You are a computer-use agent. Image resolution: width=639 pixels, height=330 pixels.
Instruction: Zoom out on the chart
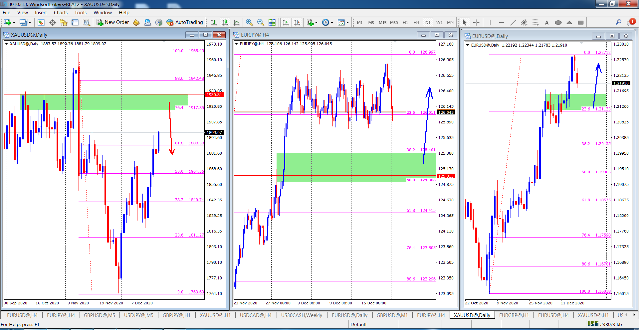[261, 22]
